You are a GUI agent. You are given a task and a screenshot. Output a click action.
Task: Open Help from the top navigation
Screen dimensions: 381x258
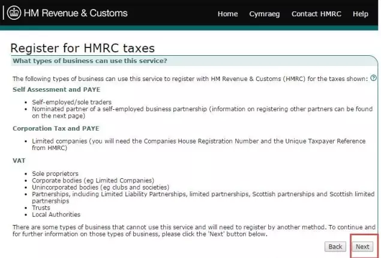(361, 14)
